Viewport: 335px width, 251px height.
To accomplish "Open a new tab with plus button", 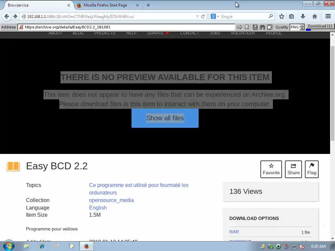I will click(148, 5).
